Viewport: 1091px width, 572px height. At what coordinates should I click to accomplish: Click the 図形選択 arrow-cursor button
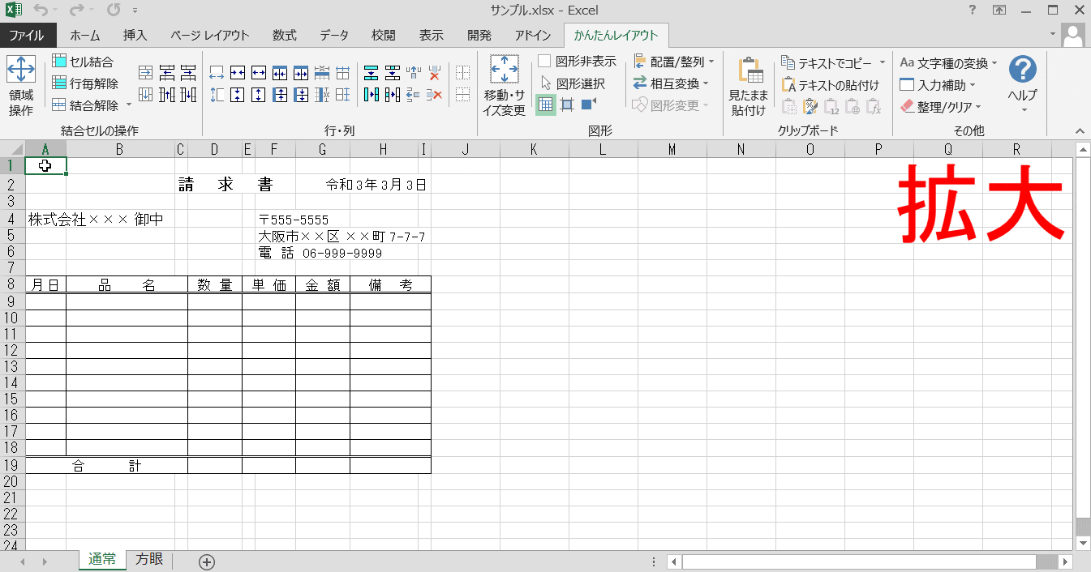(573, 83)
